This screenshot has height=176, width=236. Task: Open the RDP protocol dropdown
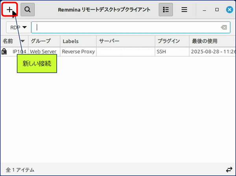tap(18, 28)
